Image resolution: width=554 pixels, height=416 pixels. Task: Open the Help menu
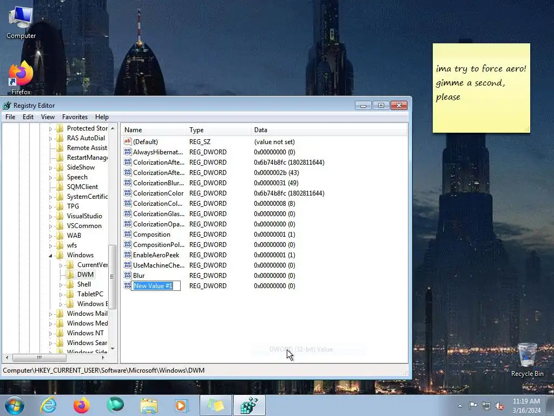click(x=102, y=117)
